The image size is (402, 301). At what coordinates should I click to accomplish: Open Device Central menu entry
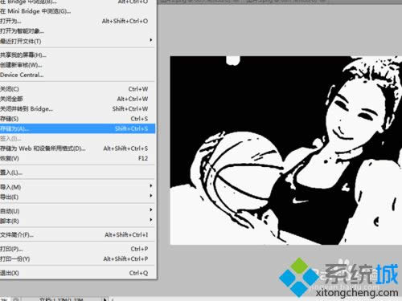77,75
